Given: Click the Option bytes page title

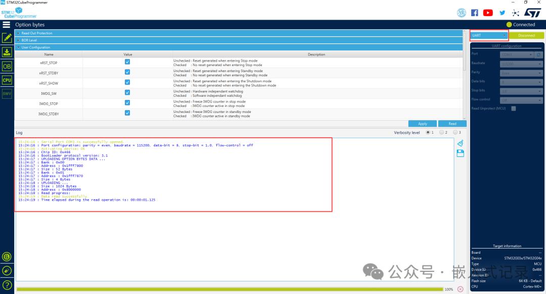Looking at the screenshot, I should click(30, 25).
